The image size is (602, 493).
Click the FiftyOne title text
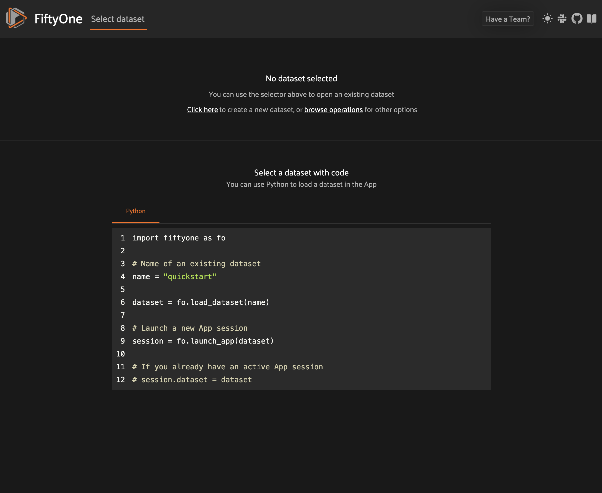[x=58, y=19]
